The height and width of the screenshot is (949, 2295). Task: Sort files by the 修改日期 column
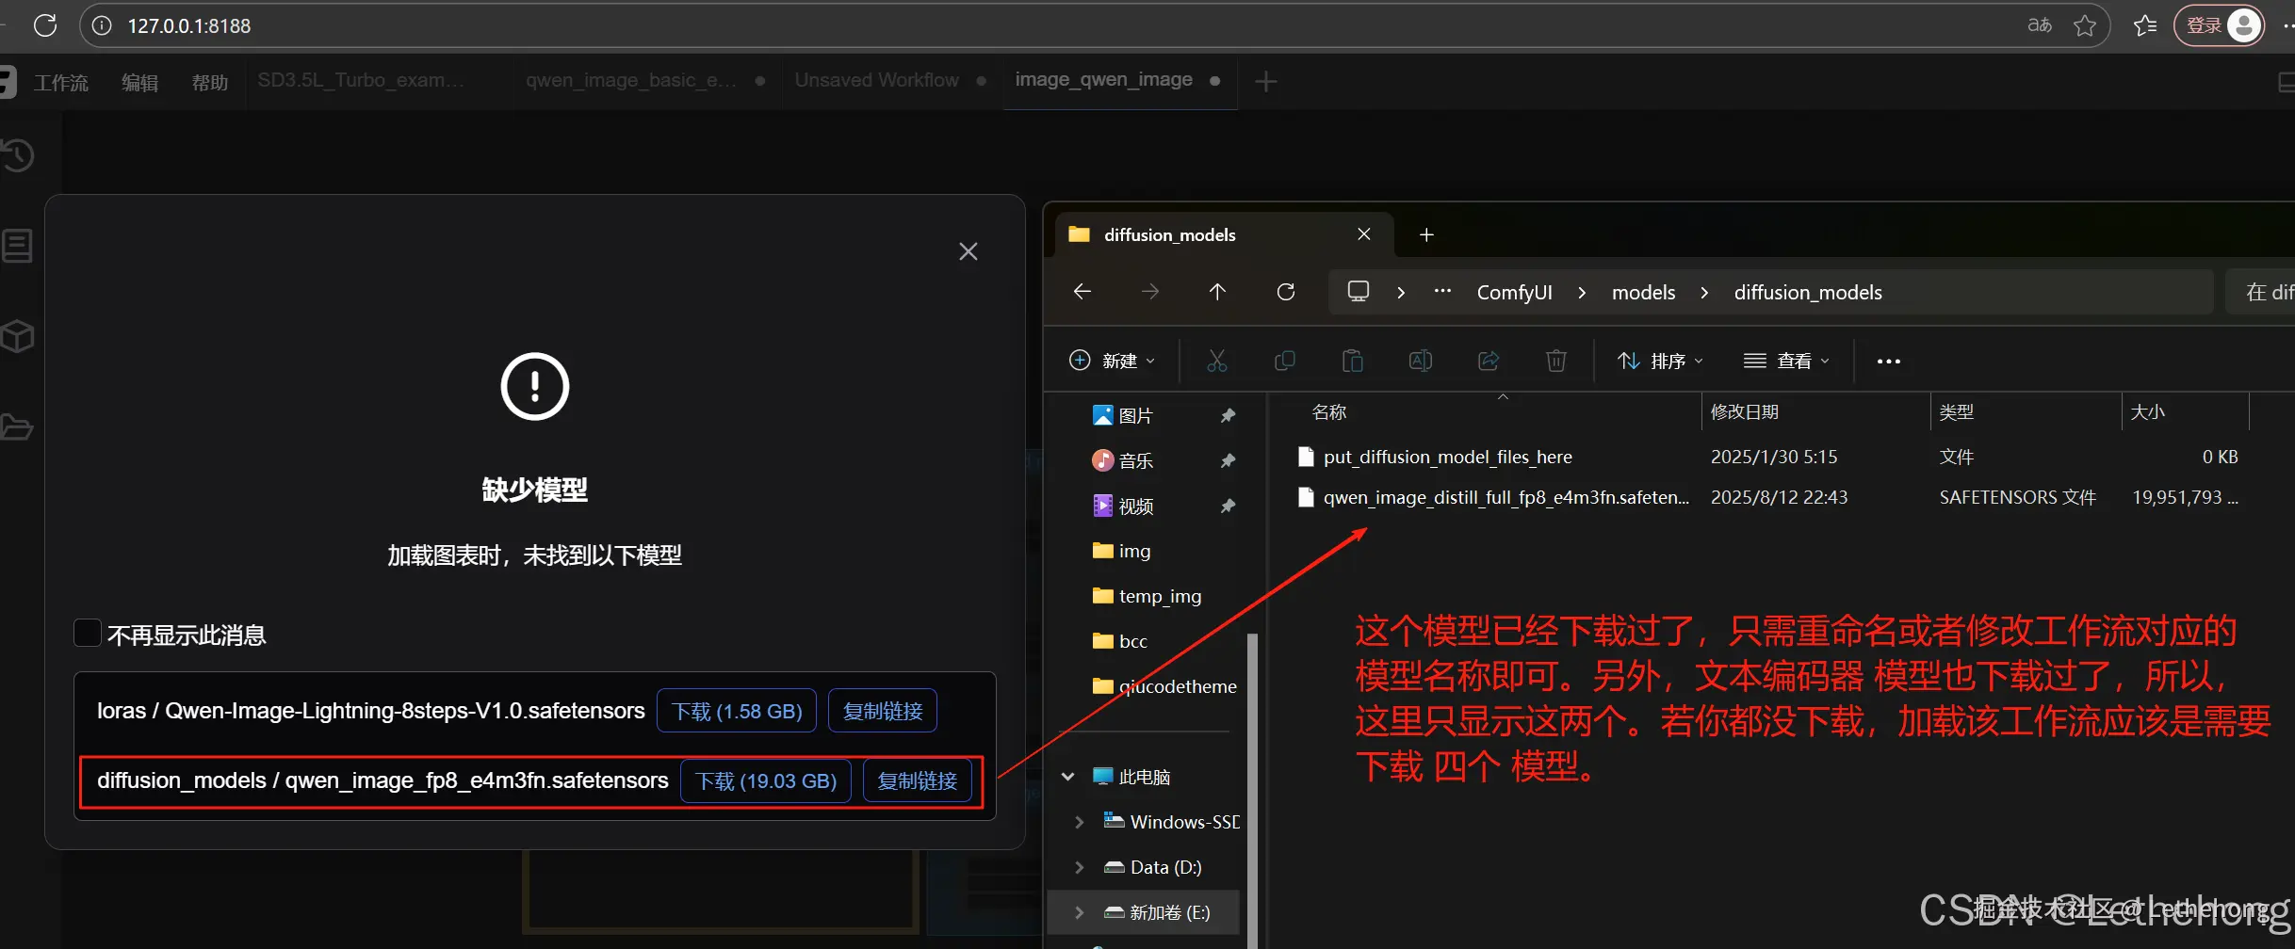(1745, 412)
